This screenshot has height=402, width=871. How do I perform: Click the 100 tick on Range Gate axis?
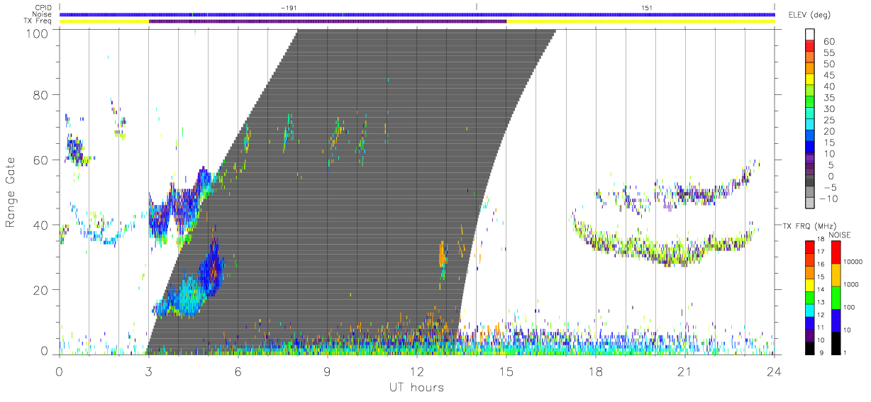tap(38, 33)
